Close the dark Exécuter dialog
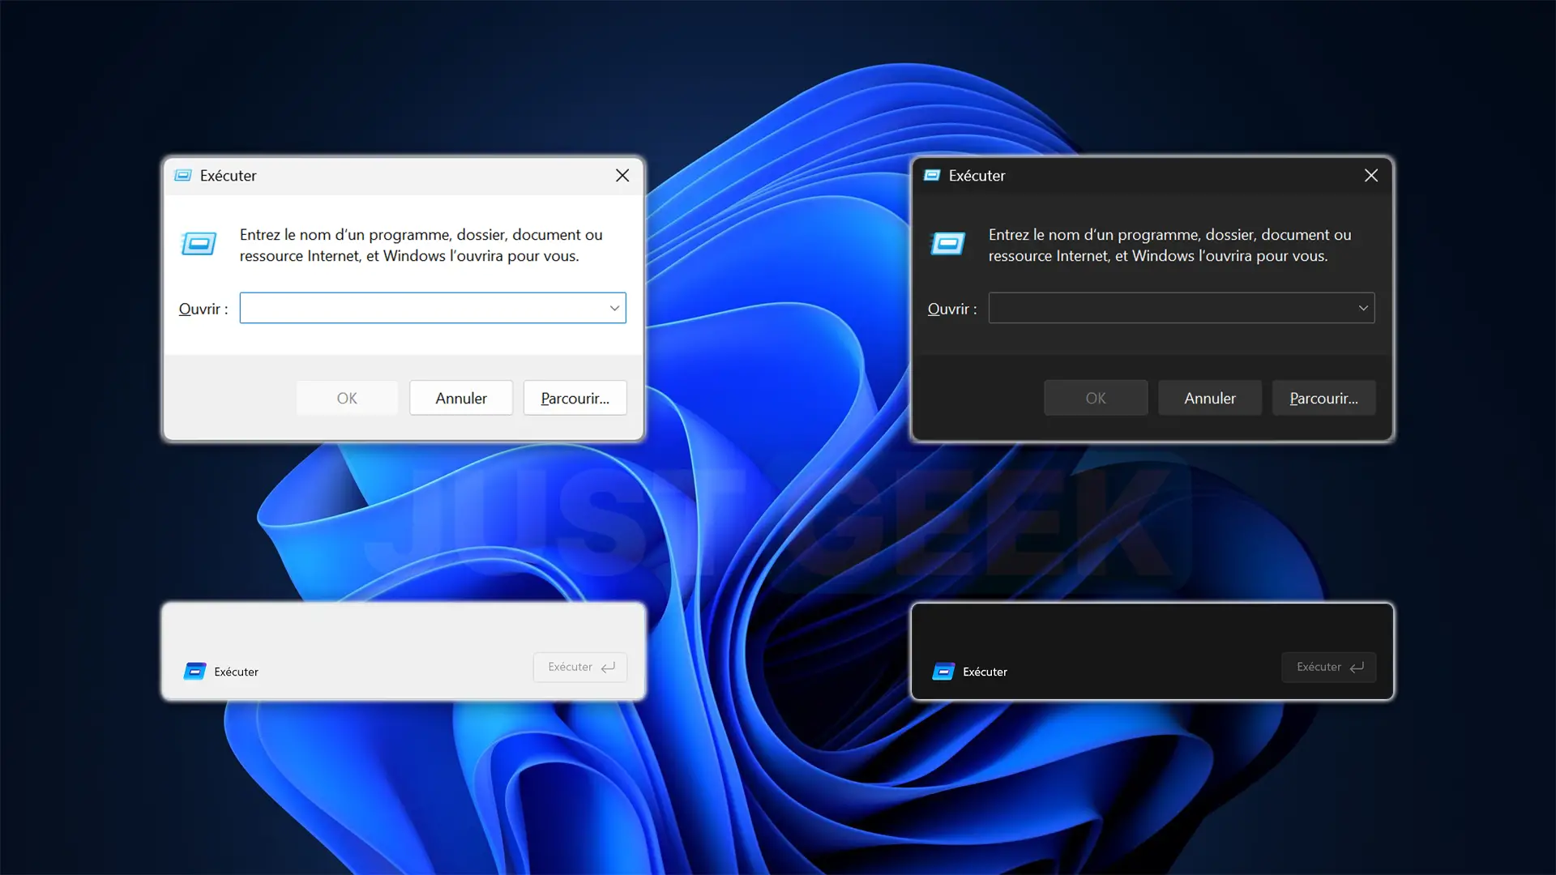This screenshot has height=875, width=1556. point(1371,176)
